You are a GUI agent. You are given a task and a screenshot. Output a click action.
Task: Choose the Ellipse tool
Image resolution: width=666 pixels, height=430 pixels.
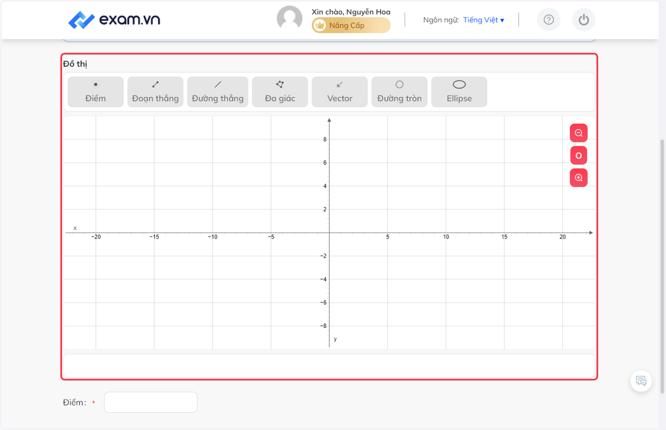click(x=459, y=92)
